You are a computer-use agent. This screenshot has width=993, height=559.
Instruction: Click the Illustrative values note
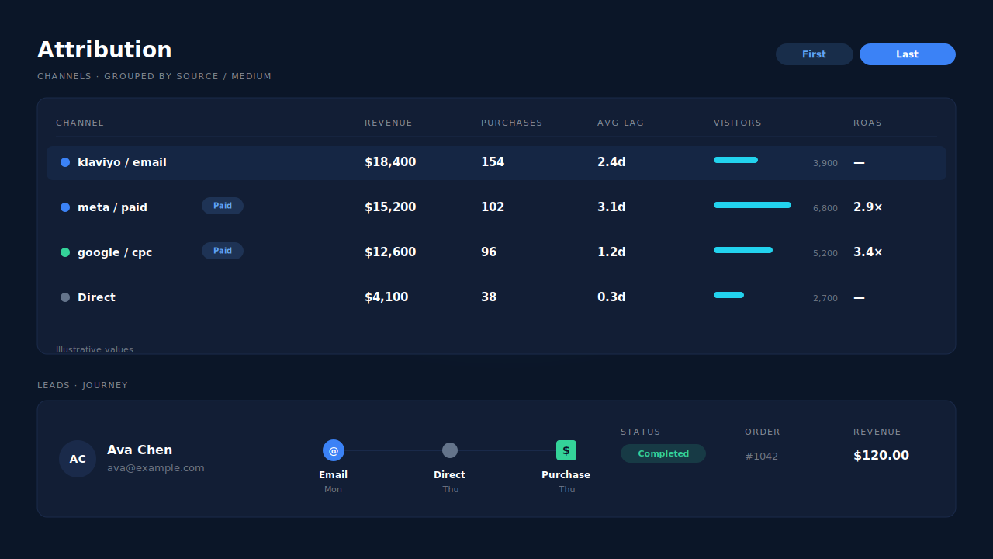[x=95, y=349]
